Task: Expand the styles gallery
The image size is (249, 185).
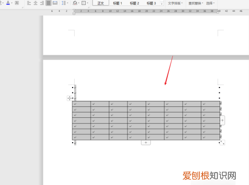Action: click(161, 3)
